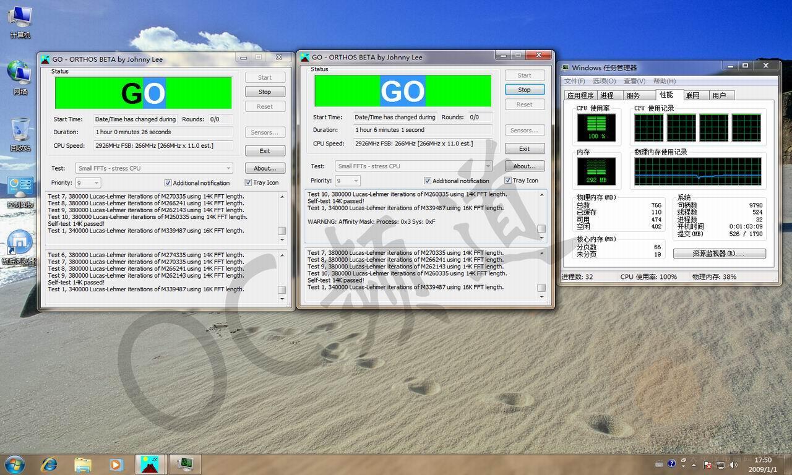Click the green GO status bar in left ORTHOS

tap(143, 93)
